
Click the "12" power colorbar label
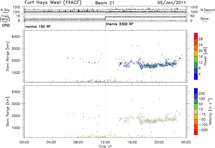pos(200,63)
